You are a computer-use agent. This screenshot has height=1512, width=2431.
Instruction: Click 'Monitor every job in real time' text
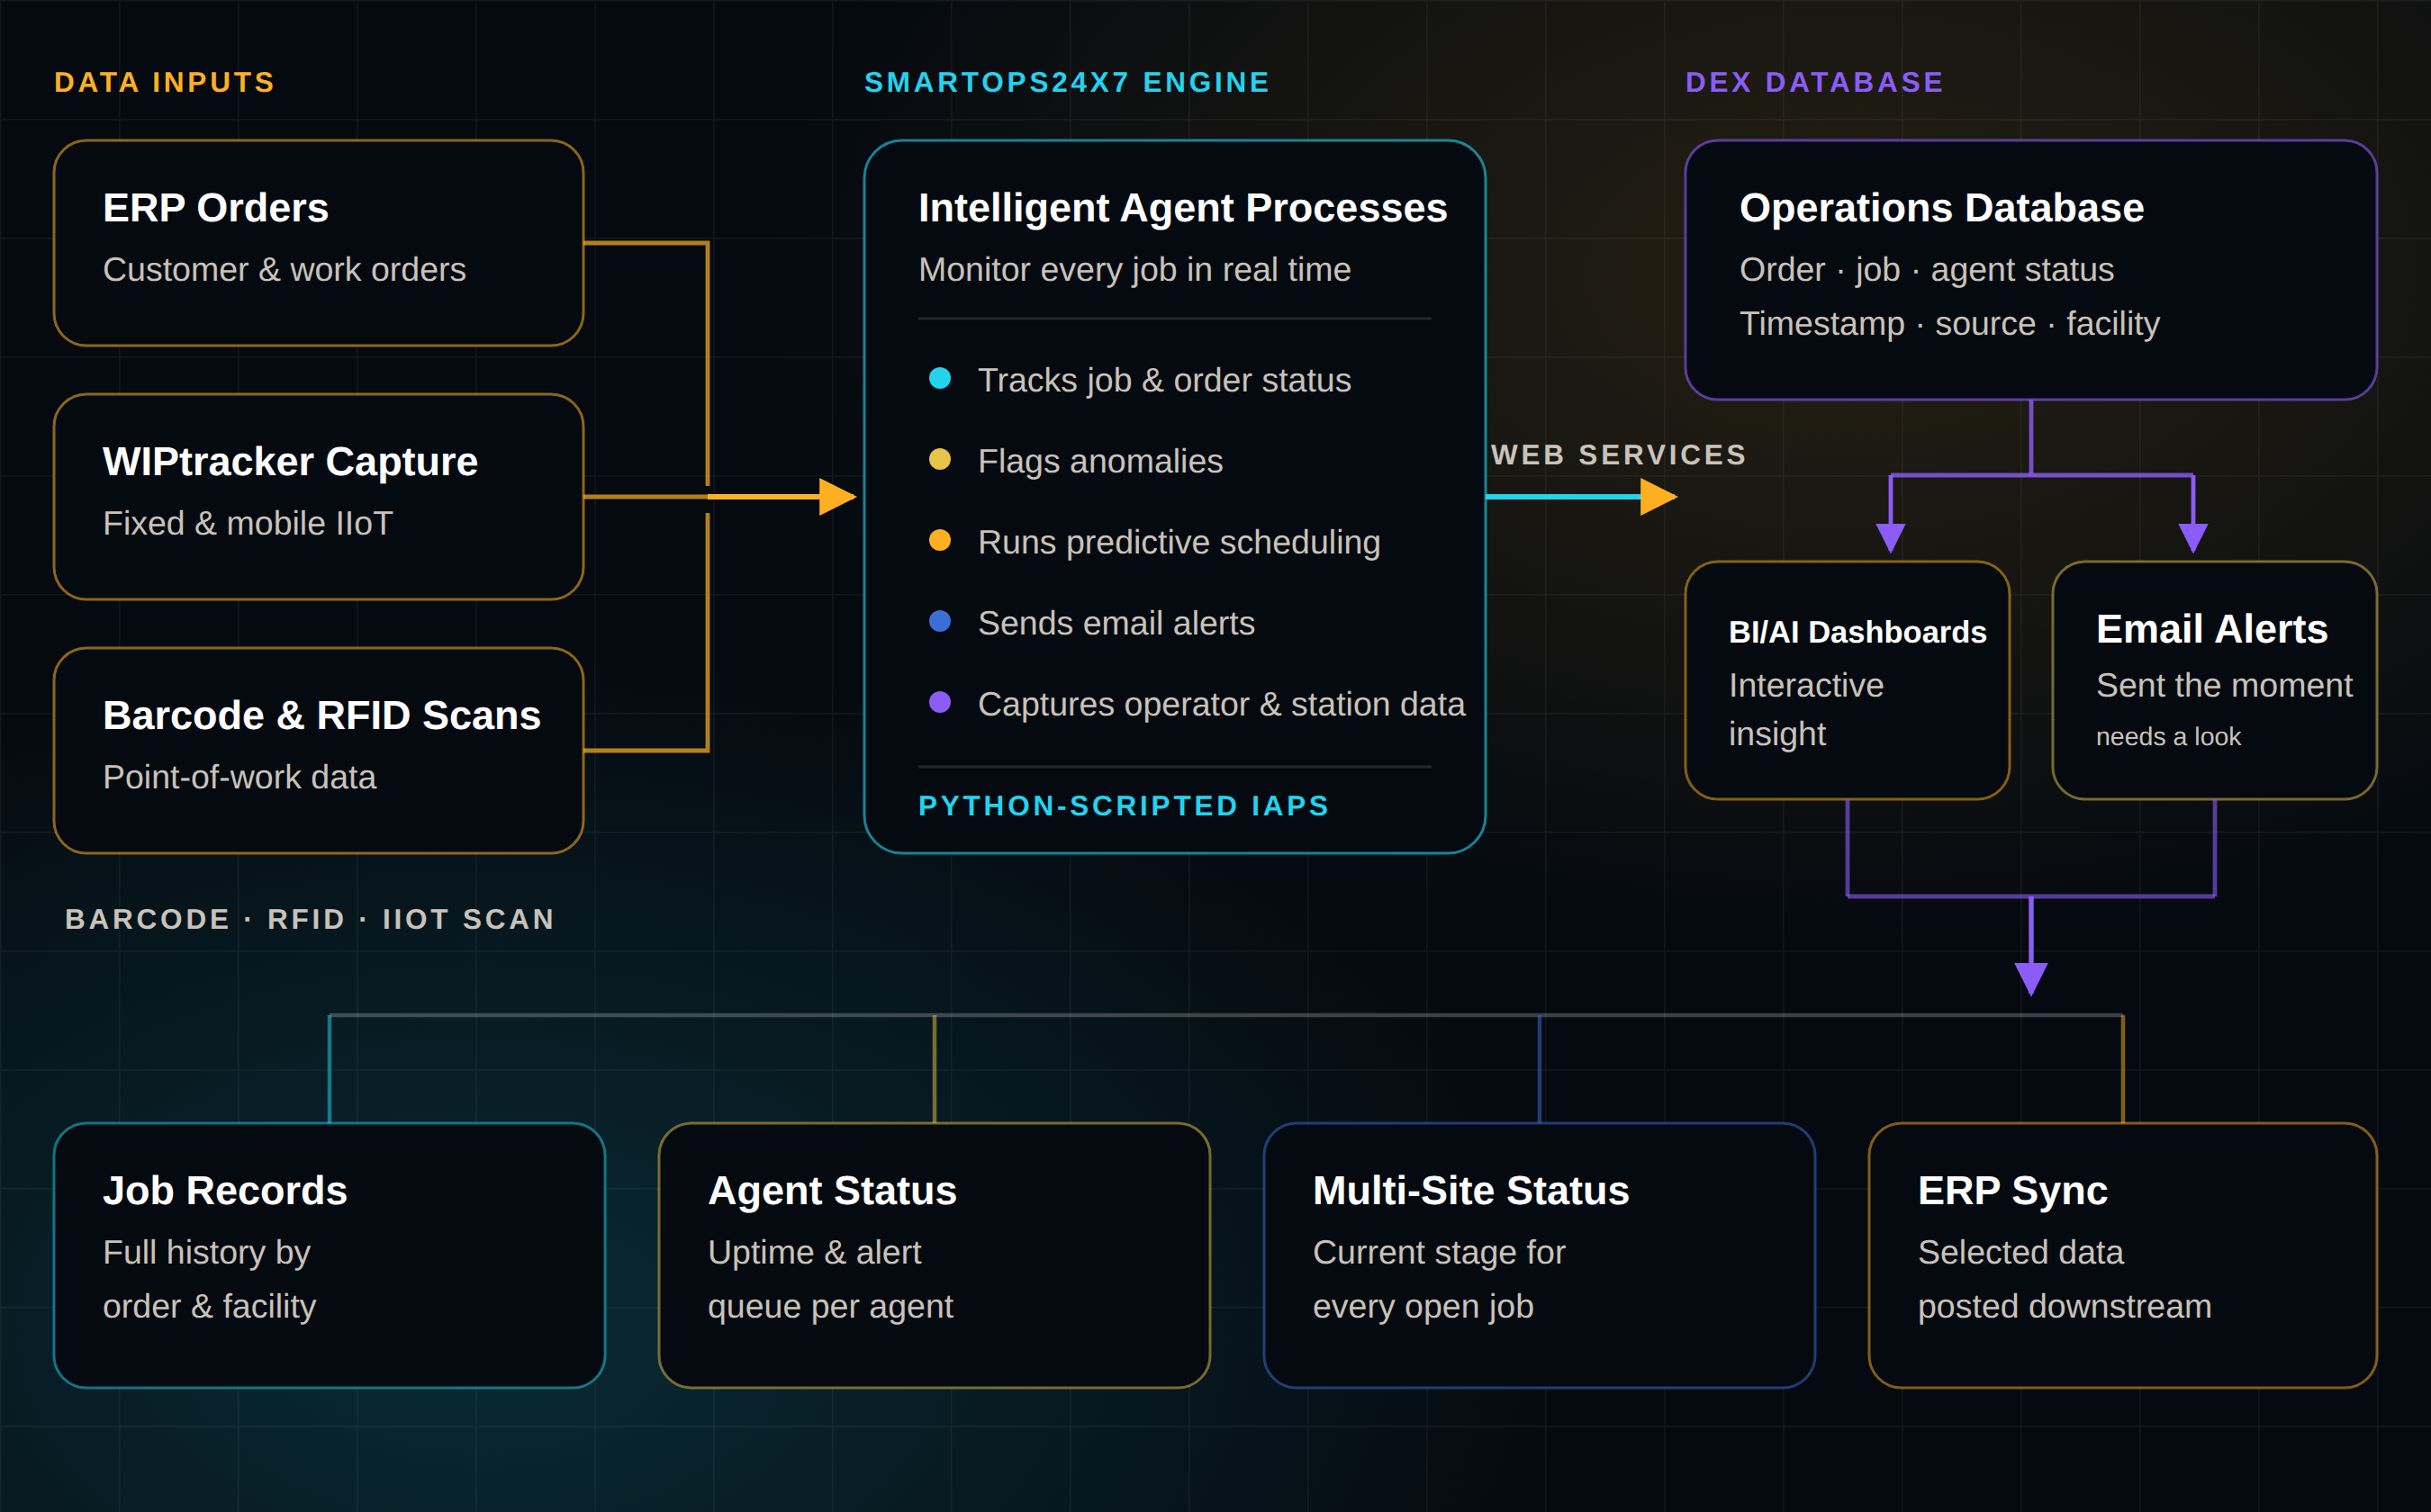pyautogui.click(x=1134, y=270)
